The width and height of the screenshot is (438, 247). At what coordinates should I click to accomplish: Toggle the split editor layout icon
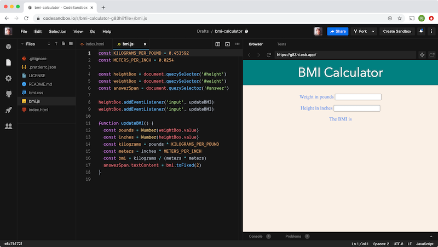pos(217,44)
